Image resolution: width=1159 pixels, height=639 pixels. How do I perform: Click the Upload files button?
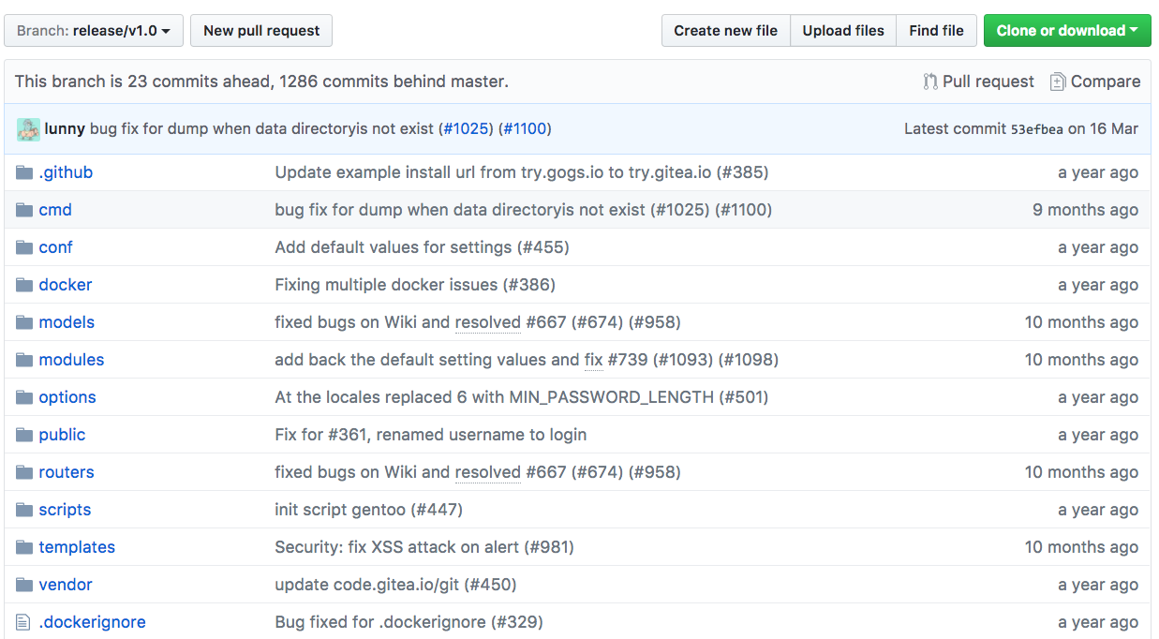[x=843, y=31]
